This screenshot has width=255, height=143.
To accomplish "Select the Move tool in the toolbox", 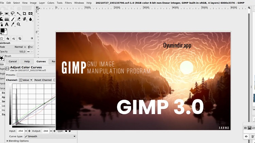I will (1, 14).
